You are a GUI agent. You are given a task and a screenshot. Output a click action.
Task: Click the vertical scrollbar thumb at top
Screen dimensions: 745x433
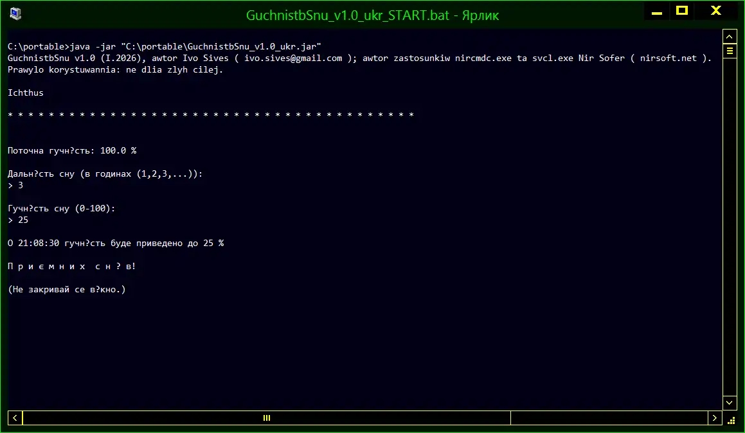click(x=730, y=50)
